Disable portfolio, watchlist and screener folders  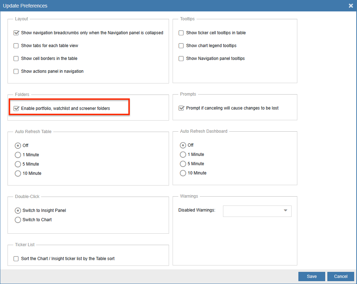[x=16, y=108]
